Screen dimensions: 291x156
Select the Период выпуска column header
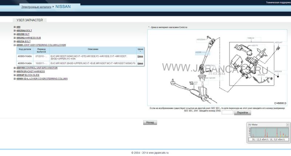(x=41, y=50)
